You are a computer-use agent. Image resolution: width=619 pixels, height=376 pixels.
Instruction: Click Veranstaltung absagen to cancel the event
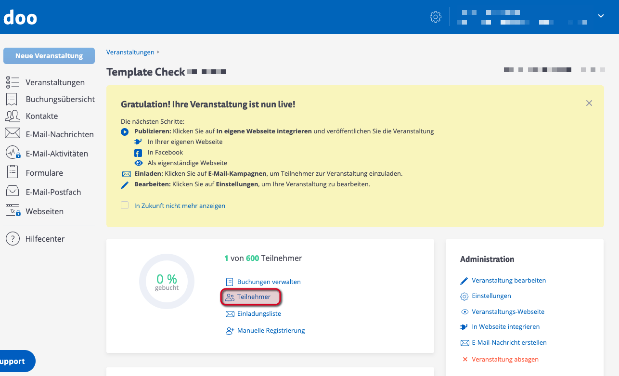(505, 359)
